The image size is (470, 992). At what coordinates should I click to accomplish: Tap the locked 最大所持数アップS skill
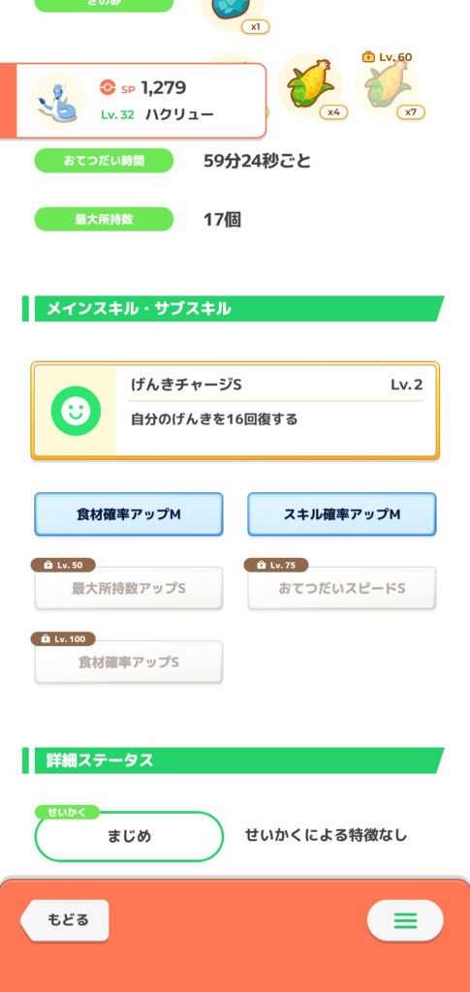coord(129,588)
